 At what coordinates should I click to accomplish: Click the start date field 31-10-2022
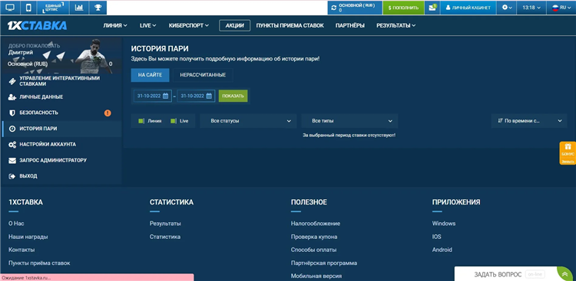(153, 96)
